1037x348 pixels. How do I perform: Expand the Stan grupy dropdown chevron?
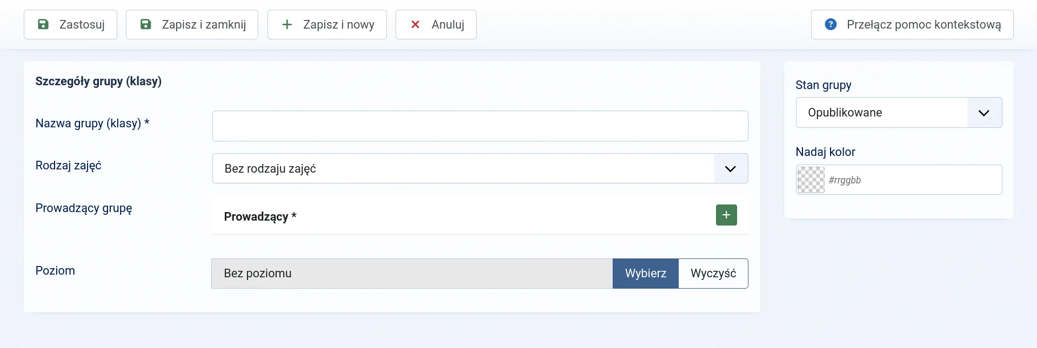pyautogui.click(x=984, y=112)
